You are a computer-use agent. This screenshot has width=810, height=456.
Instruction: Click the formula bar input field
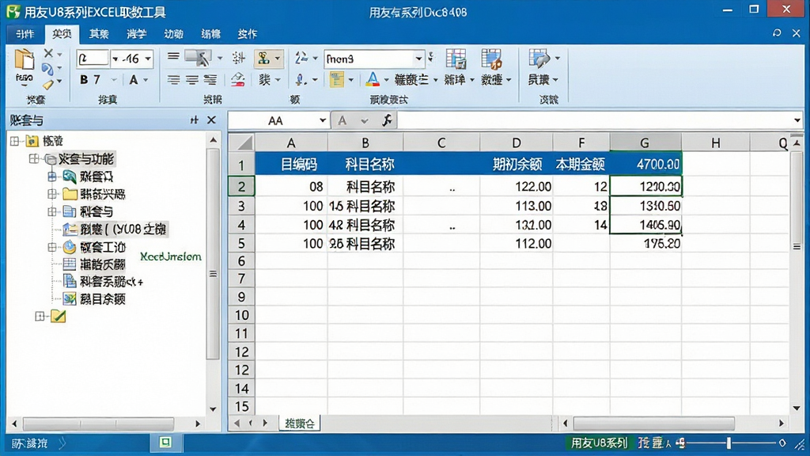(595, 120)
